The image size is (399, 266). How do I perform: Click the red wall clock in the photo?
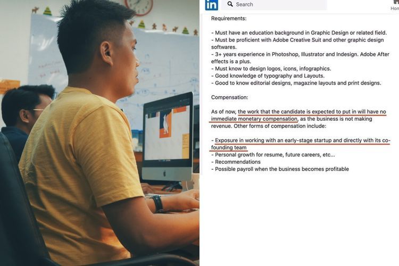pyautogui.click(x=139, y=7)
